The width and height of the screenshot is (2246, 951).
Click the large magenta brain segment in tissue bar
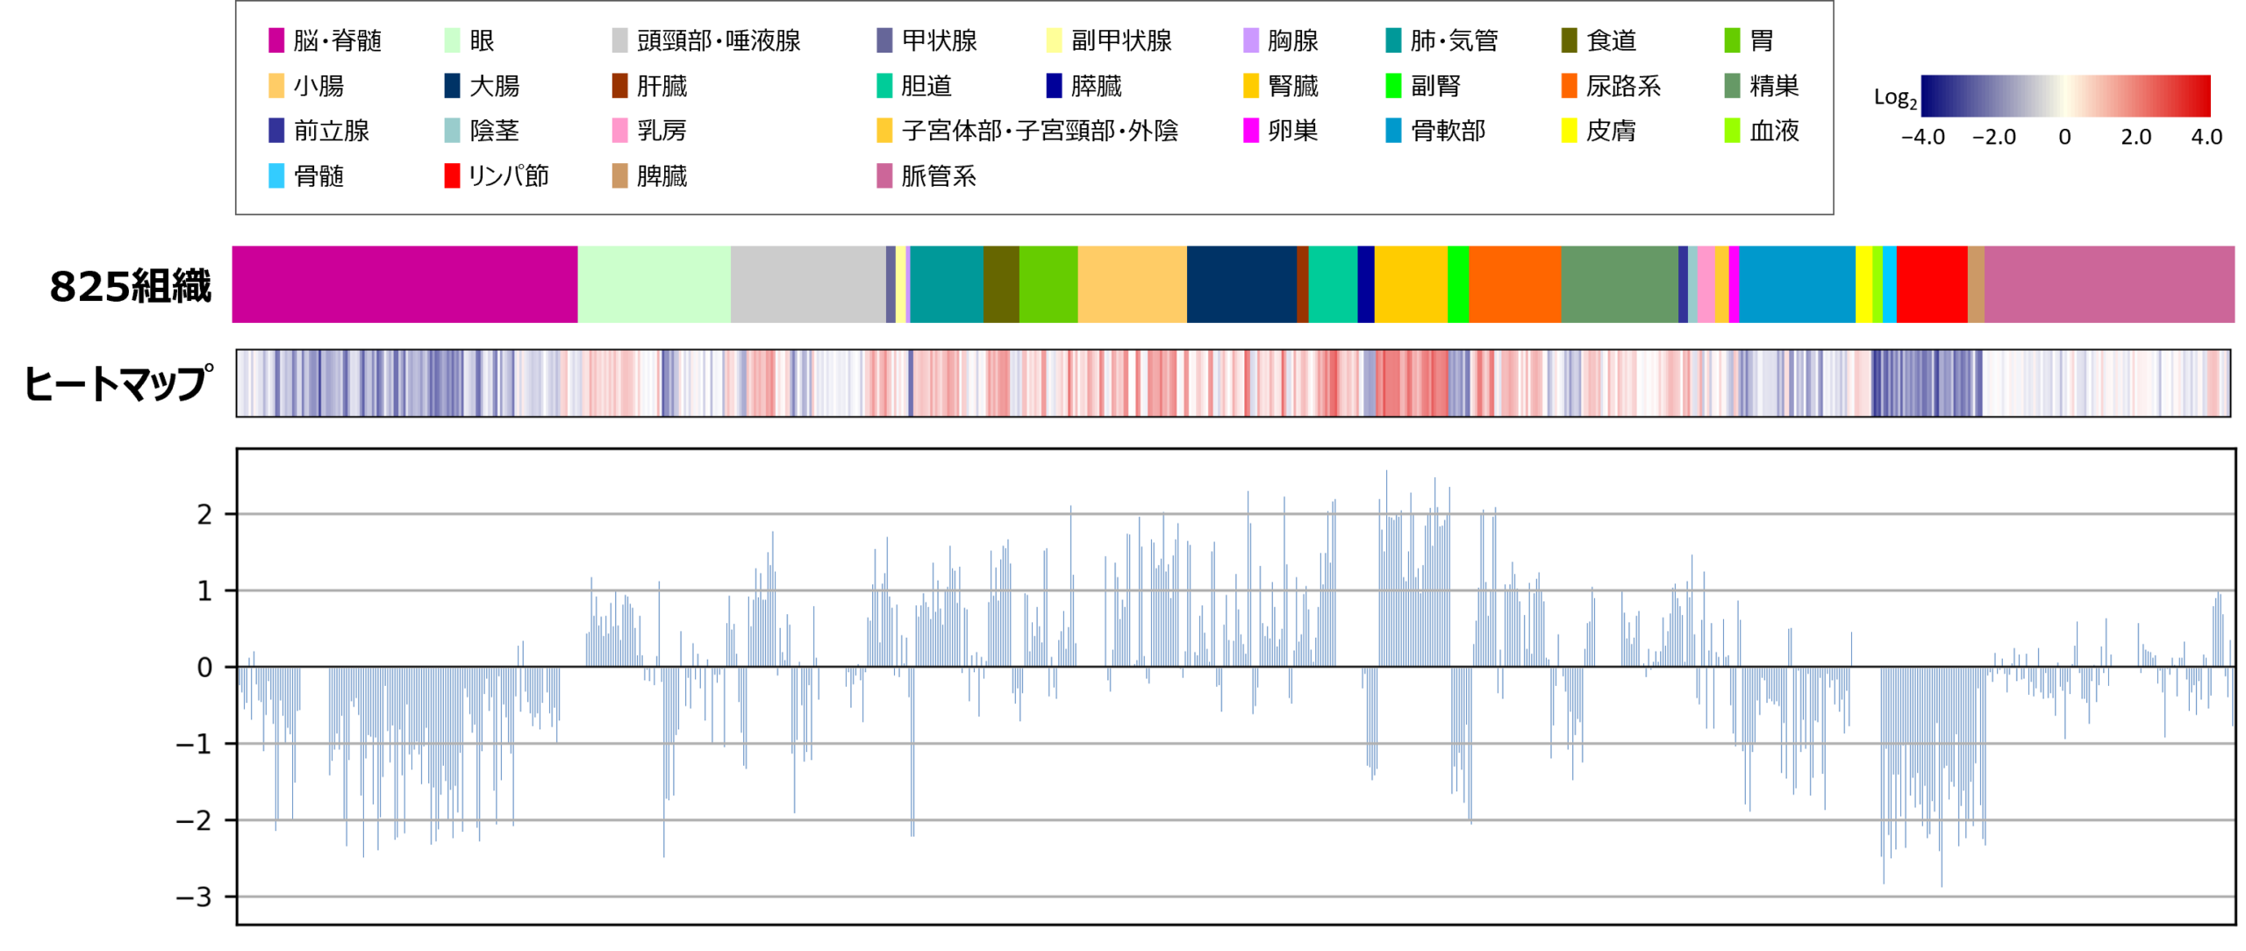[404, 284]
